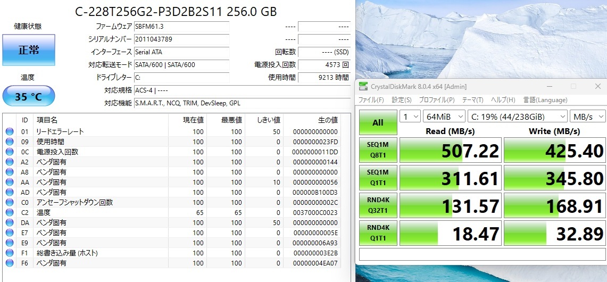This screenshot has height=282, width=607.
Task: Click status circle icon for ID A2 row
Action: [9, 162]
